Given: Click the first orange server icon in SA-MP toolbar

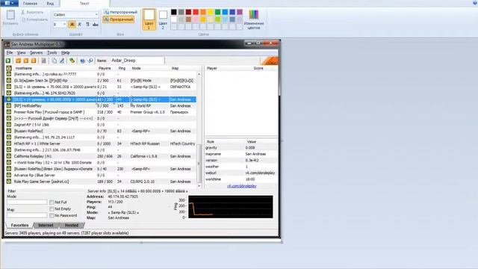Looking at the screenshot, I should pos(18,61).
